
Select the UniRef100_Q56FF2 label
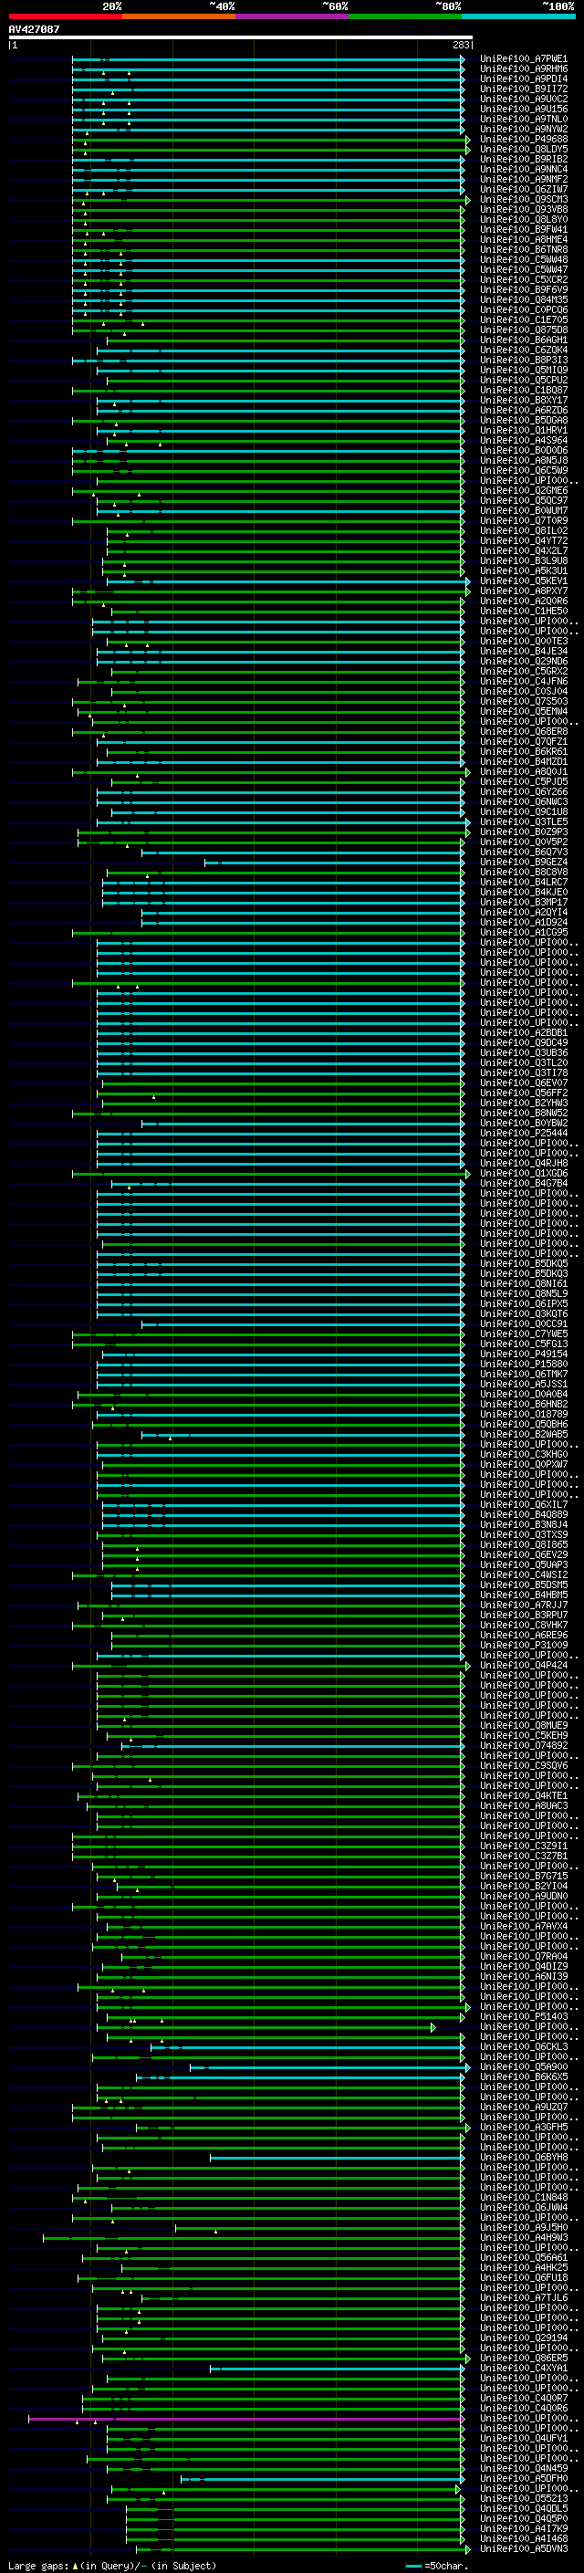[x=523, y=1093]
